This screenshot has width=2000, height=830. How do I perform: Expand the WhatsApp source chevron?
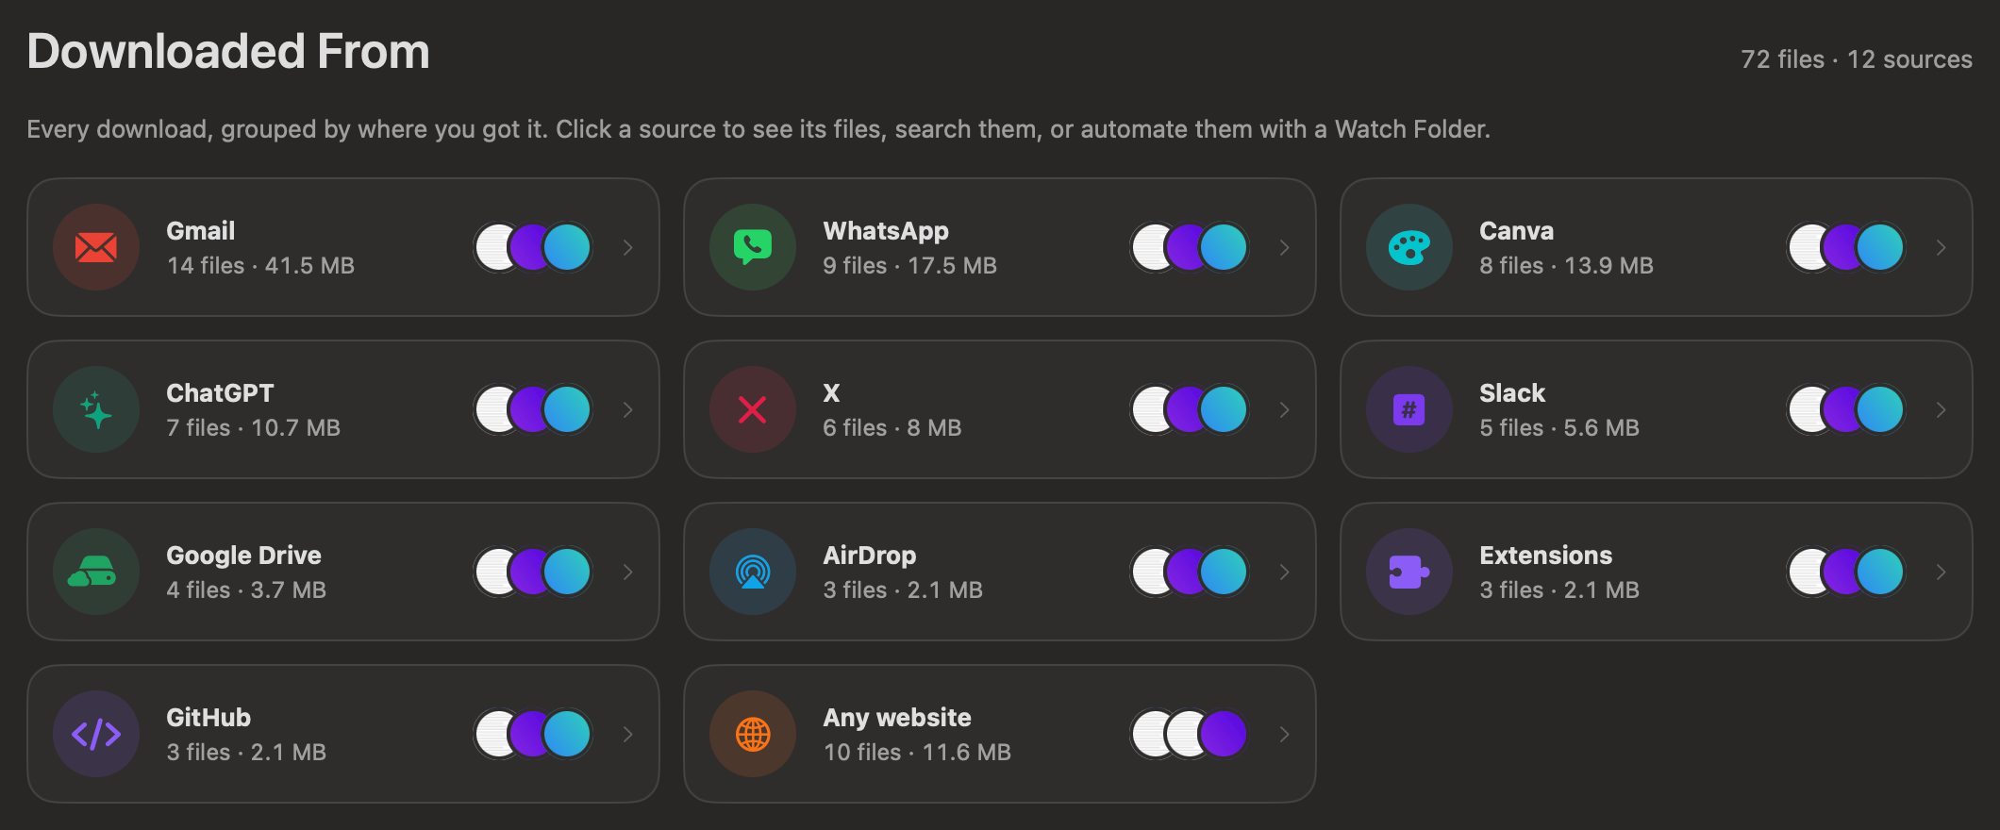pos(1285,247)
